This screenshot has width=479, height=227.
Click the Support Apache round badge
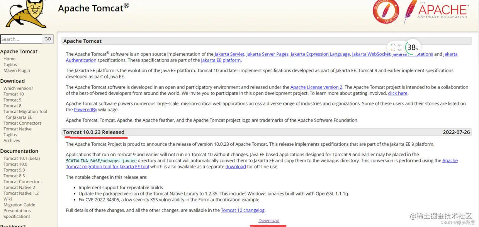point(386,11)
